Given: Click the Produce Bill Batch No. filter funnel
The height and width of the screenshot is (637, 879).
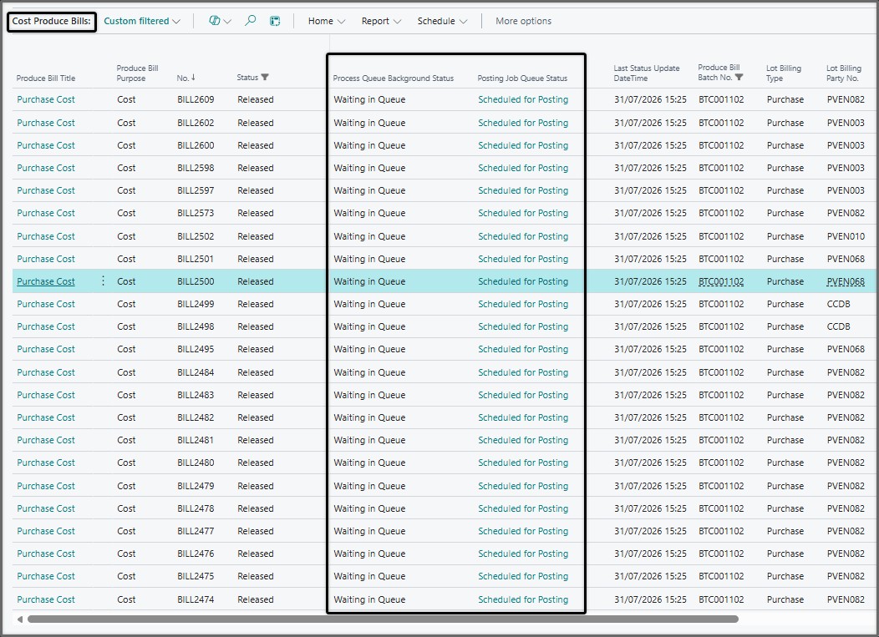Looking at the screenshot, I should (x=739, y=78).
